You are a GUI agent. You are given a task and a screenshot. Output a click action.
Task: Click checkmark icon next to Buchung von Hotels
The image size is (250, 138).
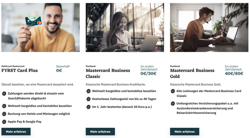(x=4, y=114)
